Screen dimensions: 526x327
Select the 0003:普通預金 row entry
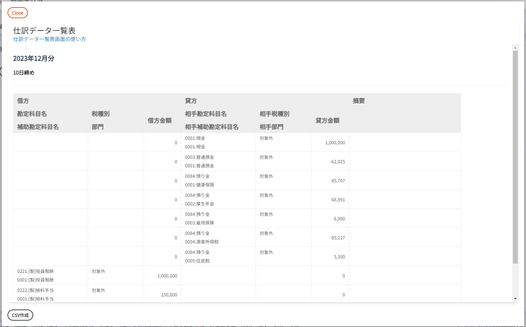point(200,157)
